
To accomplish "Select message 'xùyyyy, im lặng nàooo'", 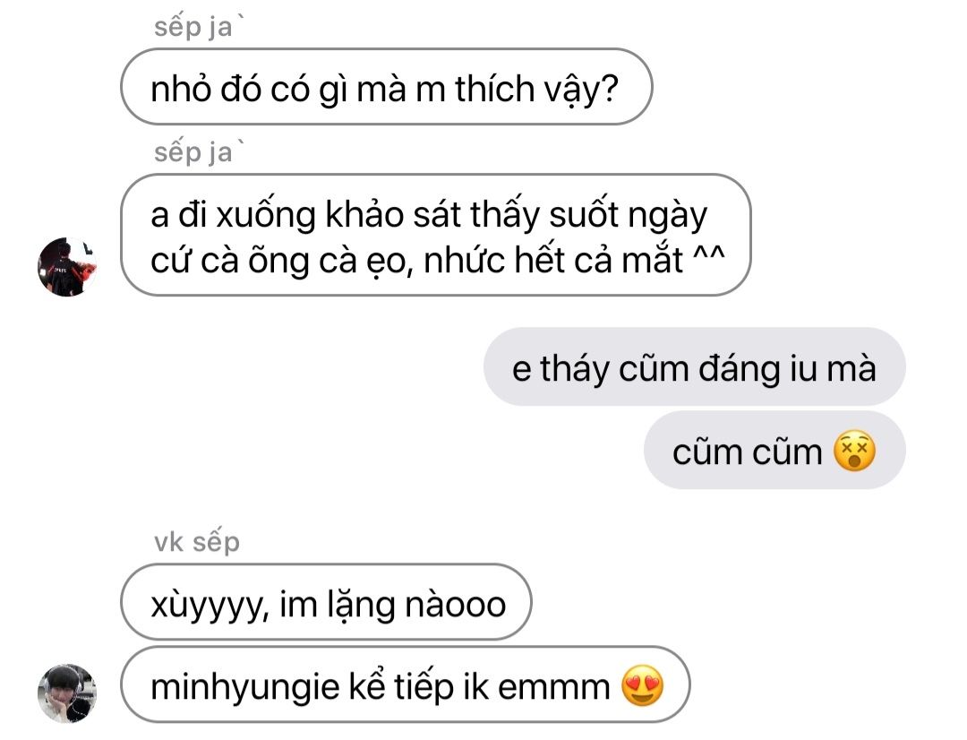I will (326, 602).
